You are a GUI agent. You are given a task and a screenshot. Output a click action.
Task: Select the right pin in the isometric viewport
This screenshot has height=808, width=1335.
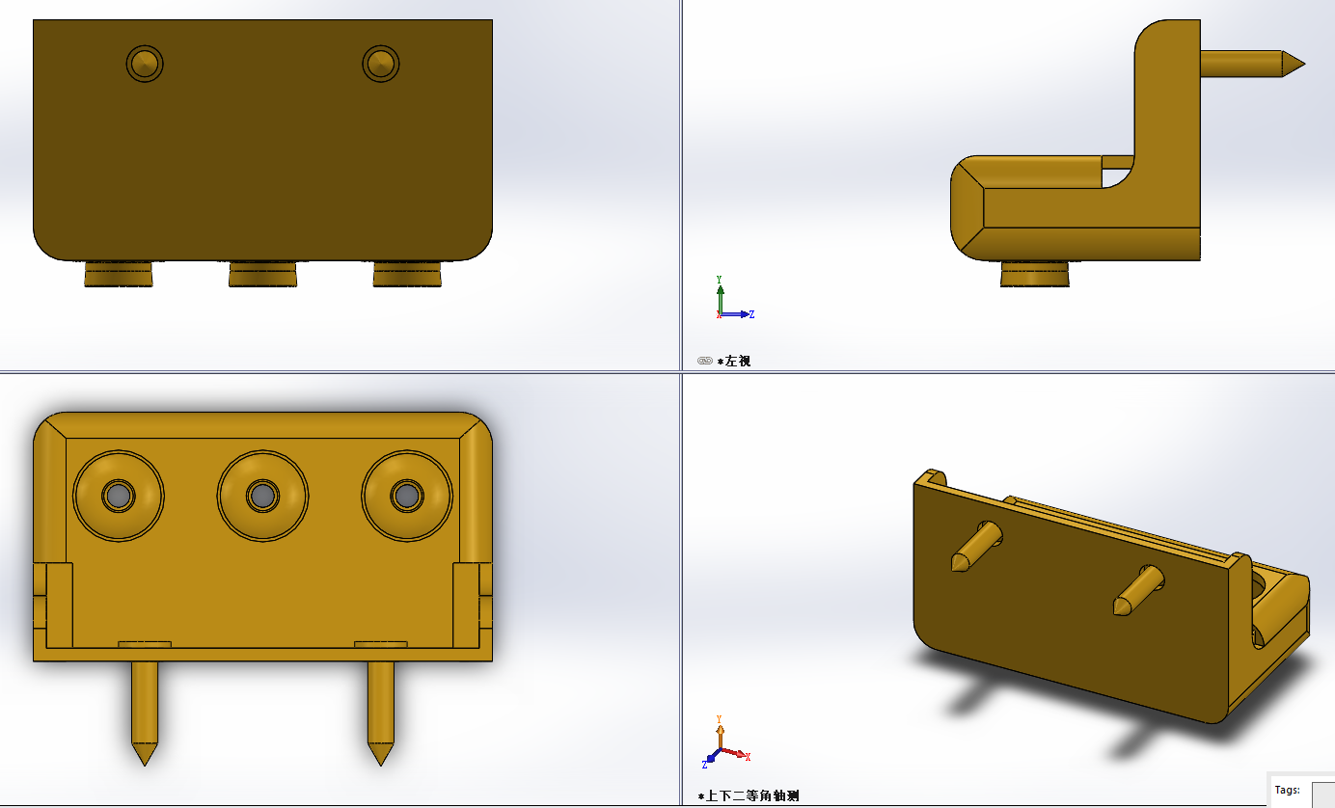(1137, 591)
